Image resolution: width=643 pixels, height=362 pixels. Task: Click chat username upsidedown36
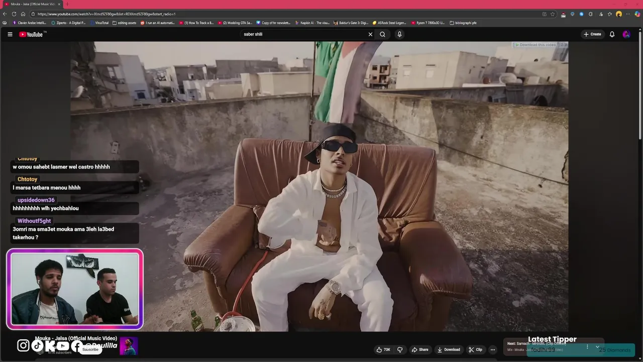pos(36,200)
